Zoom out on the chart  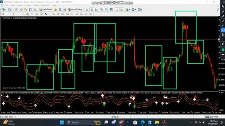click(106, 9)
